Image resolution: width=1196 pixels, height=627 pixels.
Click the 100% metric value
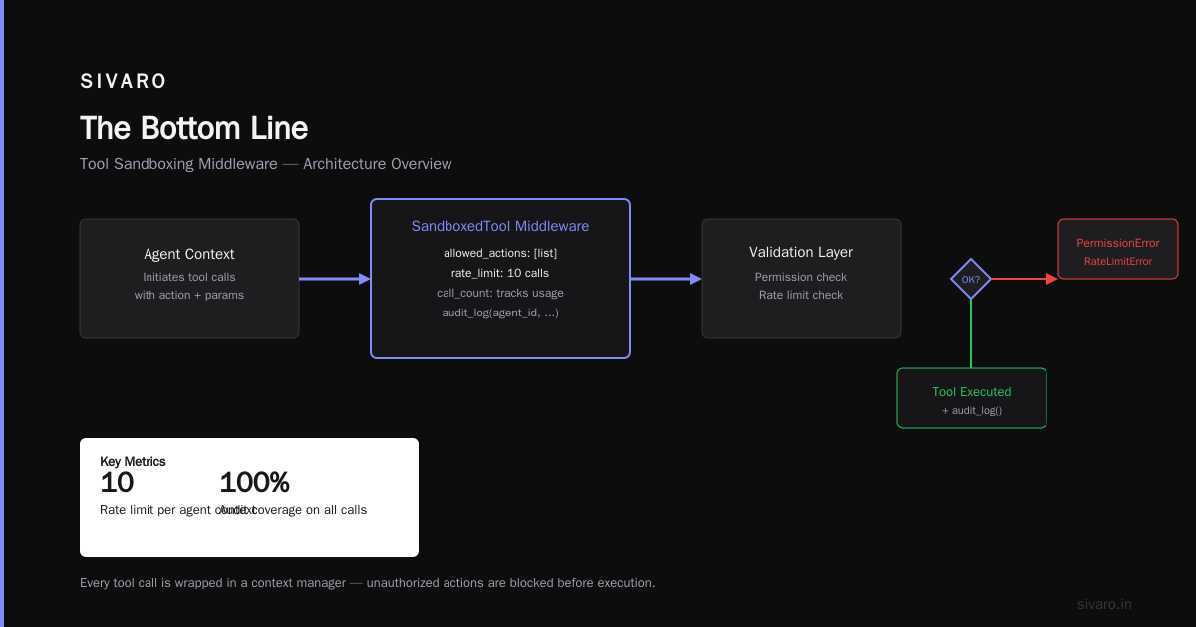click(x=254, y=483)
